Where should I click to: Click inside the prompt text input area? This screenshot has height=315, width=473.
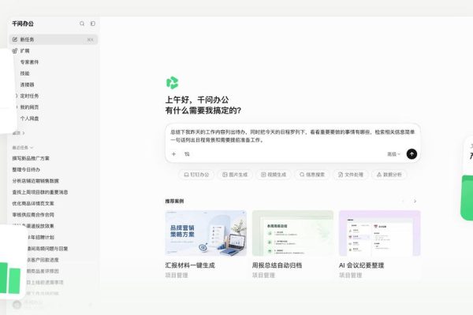(x=292, y=136)
